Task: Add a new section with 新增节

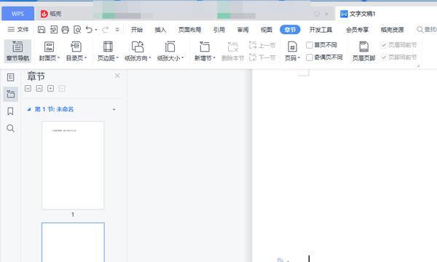Action: [x=205, y=51]
